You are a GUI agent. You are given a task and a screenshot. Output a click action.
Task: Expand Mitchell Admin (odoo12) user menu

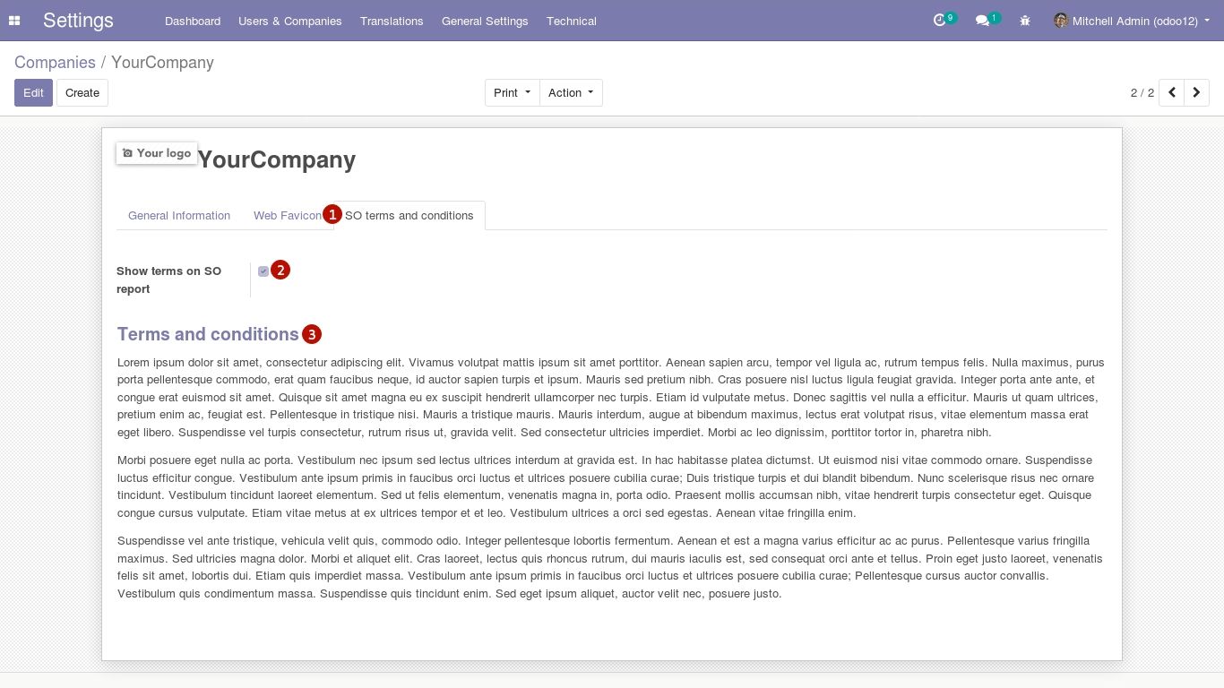pos(1132,21)
